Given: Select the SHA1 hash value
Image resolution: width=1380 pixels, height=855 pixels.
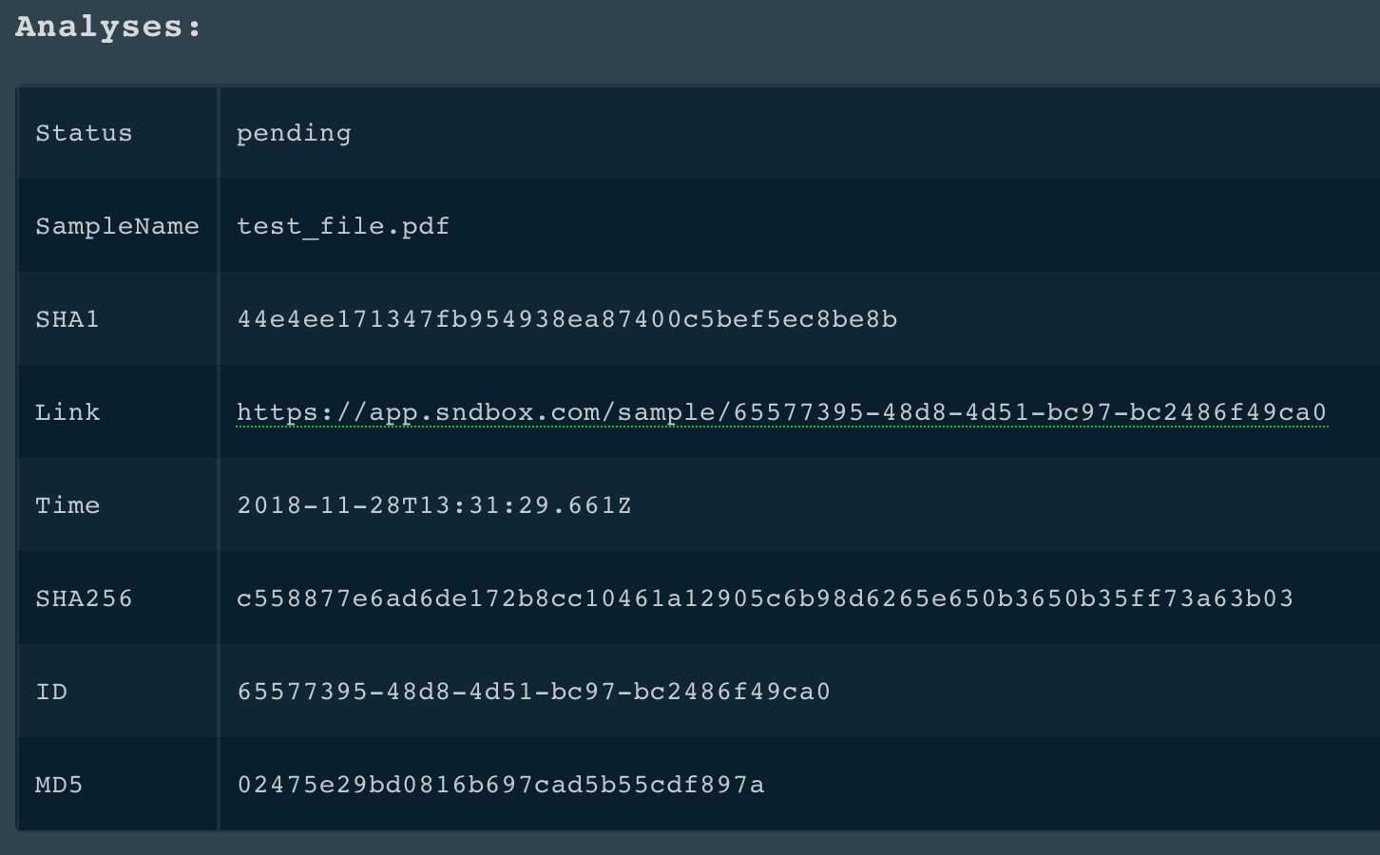Looking at the screenshot, I should 566,319.
